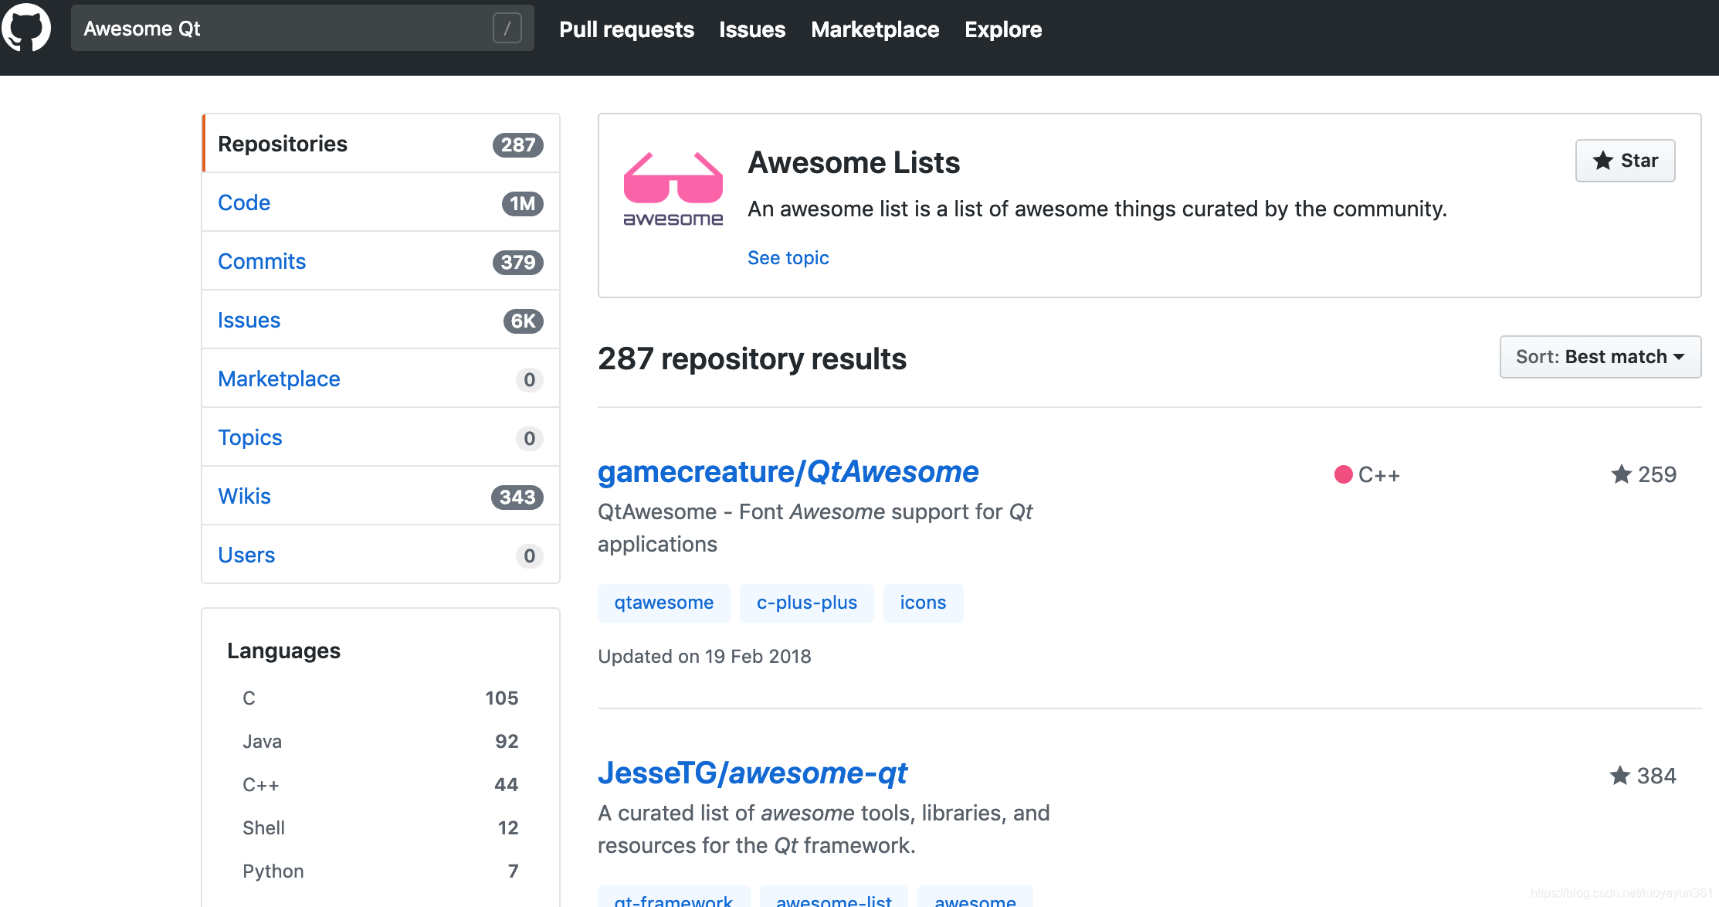Click the star icon next to 384

pyautogui.click(x=1619, y=775)
